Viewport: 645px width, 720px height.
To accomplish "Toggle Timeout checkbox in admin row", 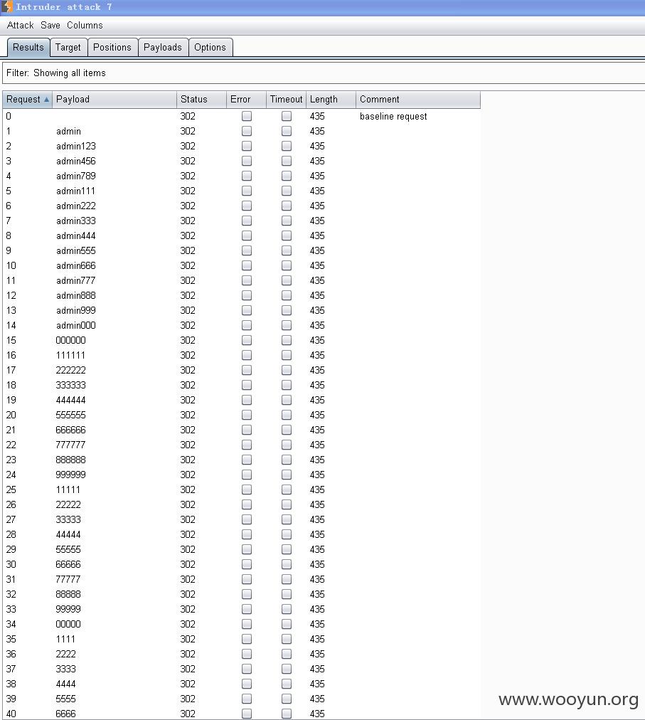I will pyautogui.click(x=287, y=132).
